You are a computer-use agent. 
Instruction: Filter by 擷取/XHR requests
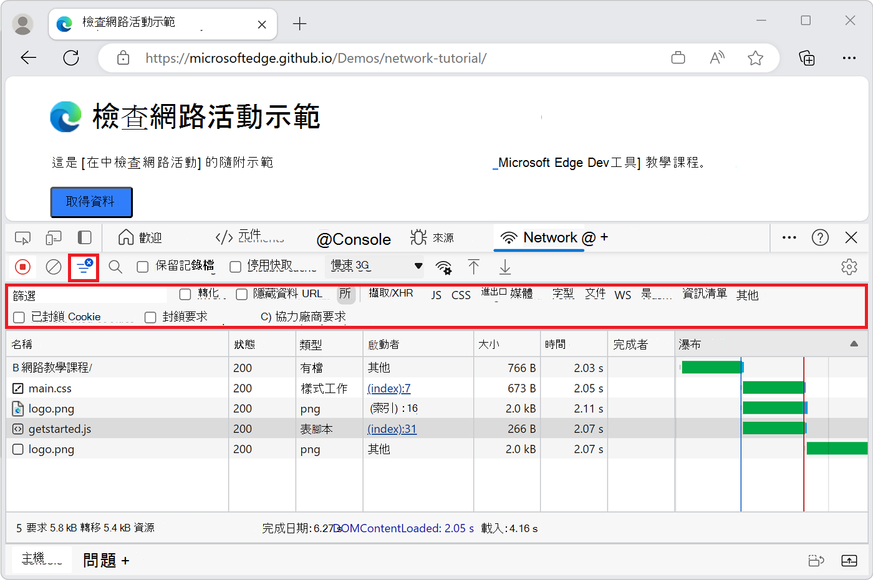coord(391,293)
